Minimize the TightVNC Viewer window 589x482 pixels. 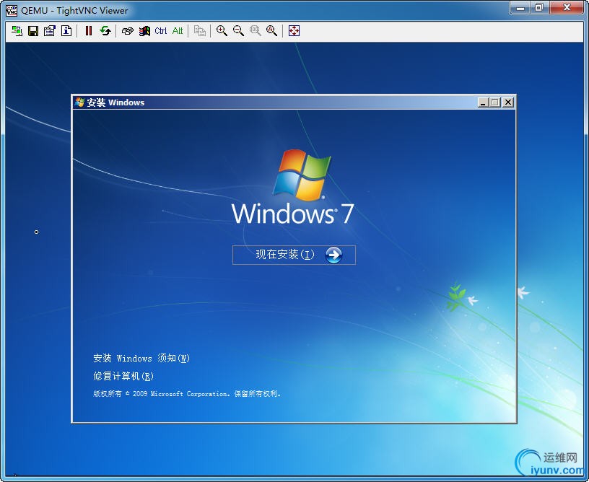pos(520,8)
